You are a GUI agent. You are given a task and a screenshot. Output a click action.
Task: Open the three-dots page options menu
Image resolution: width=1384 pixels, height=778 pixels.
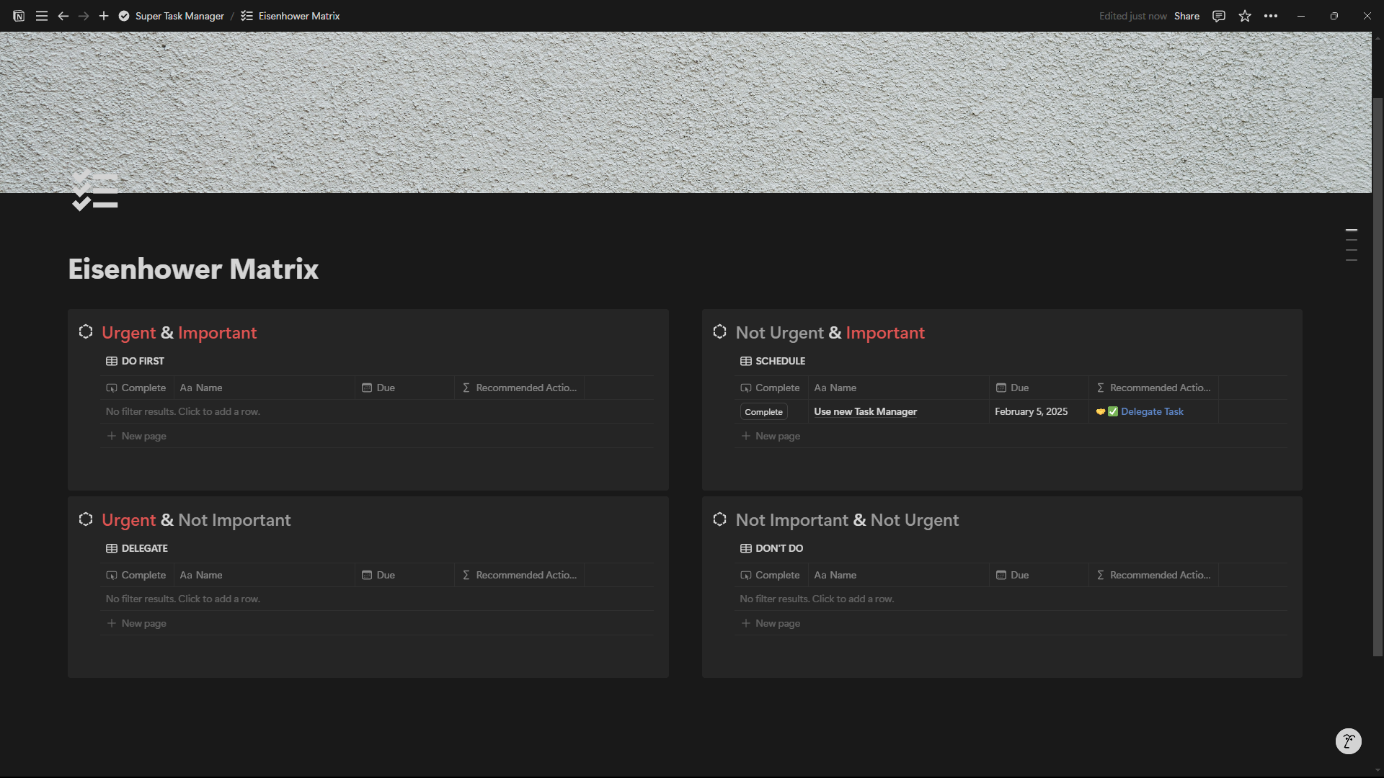pyautogui.click(x=1271, y=16)
